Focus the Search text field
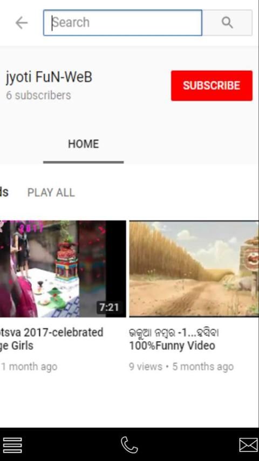Image resolution: width=259 pixels, height=461 pixels. tap(122, 23)
